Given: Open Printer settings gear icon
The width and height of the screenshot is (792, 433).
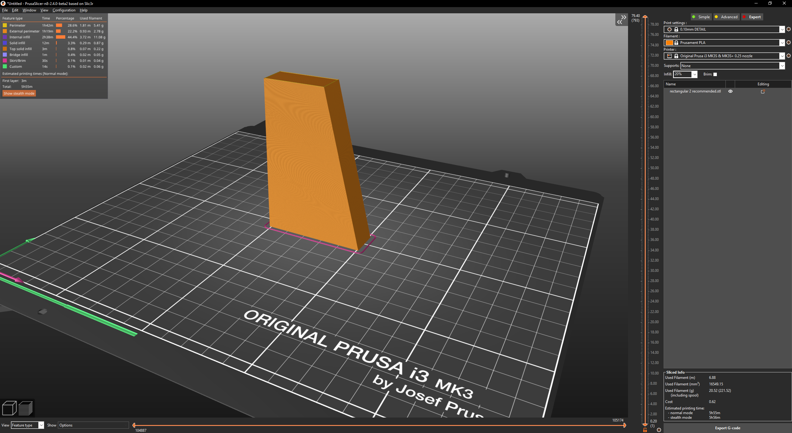Looking at the screenshot, I should [788, 56].
